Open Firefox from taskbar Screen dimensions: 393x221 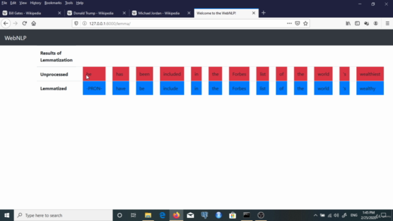176,215
